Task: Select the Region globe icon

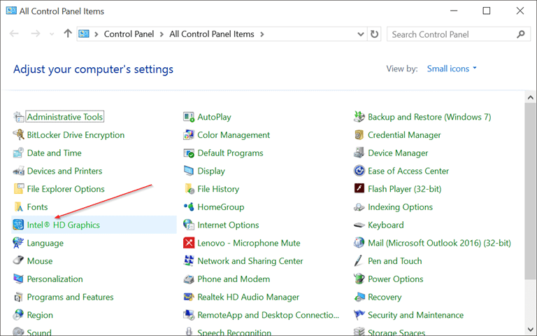Action: tap(18, 315)
